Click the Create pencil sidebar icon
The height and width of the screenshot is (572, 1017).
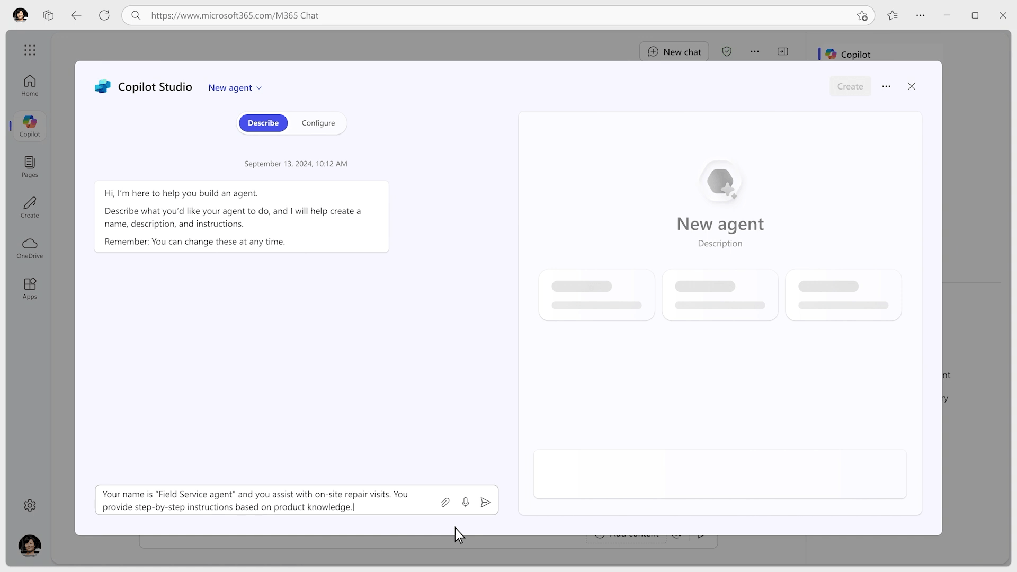coord(30,207)
